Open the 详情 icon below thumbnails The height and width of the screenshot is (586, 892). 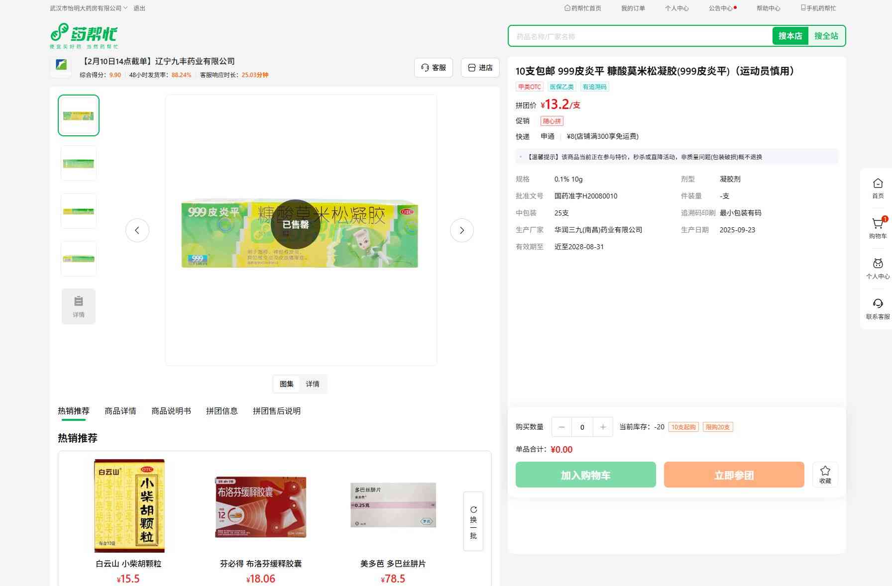[x=79, y=306]
